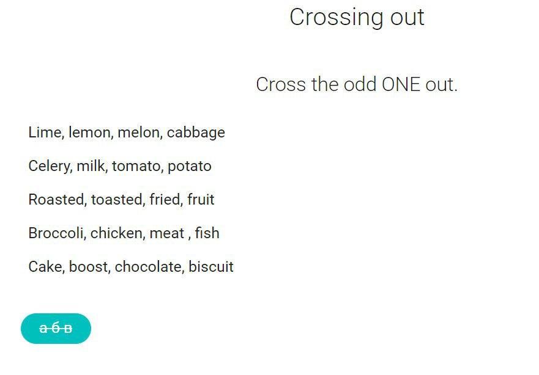Click the word 'chicken'

click(116, 233)
